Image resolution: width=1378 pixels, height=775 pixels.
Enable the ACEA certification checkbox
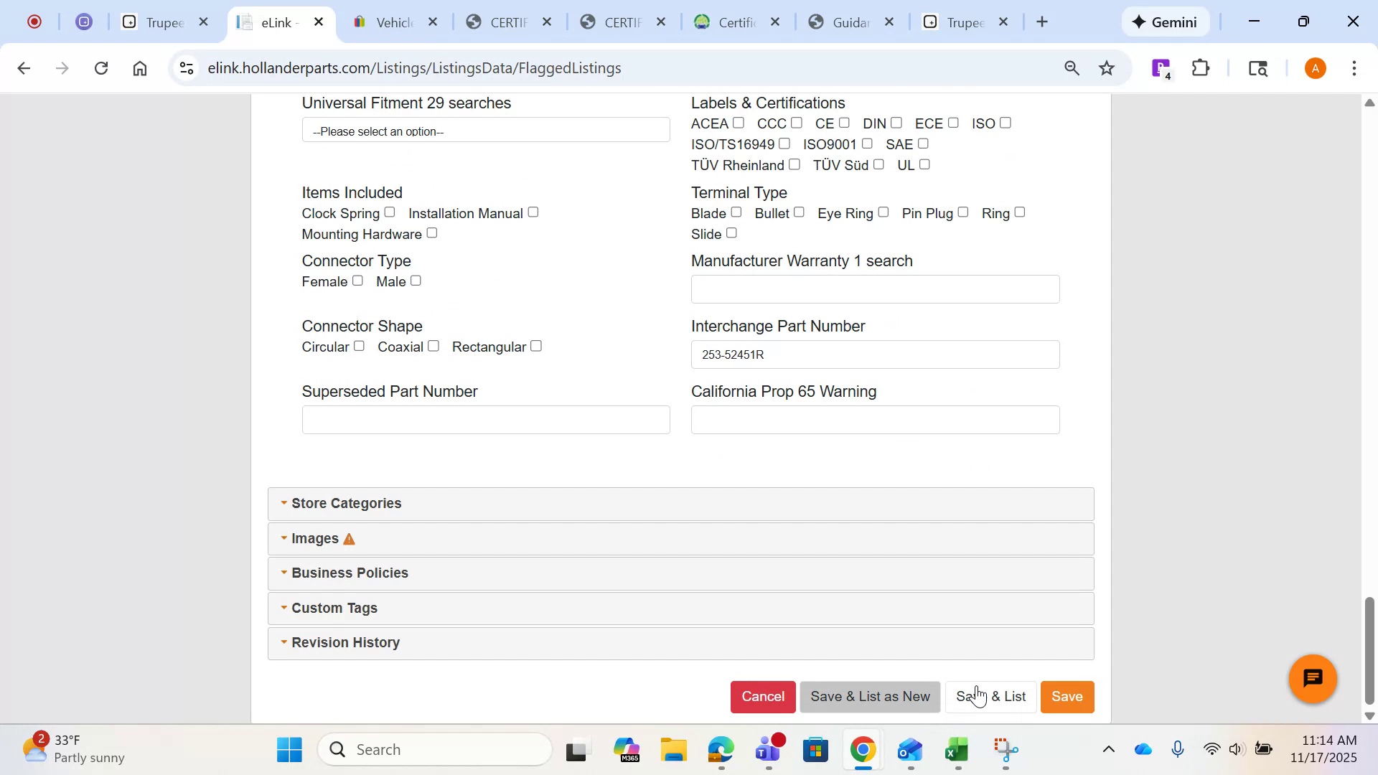(739, 123)
